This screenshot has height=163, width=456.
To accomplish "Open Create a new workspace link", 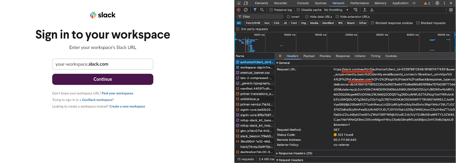I will click(127, 106).
